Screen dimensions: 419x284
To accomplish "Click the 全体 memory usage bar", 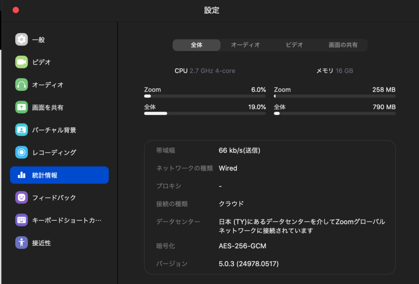I will 335,114.
